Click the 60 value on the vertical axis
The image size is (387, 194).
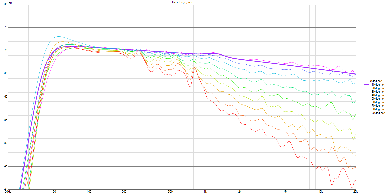pyautogui.click(x=6, y=97)
